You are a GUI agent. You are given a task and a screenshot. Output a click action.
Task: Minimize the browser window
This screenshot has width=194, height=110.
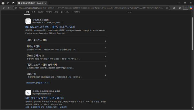pos(179,3)
